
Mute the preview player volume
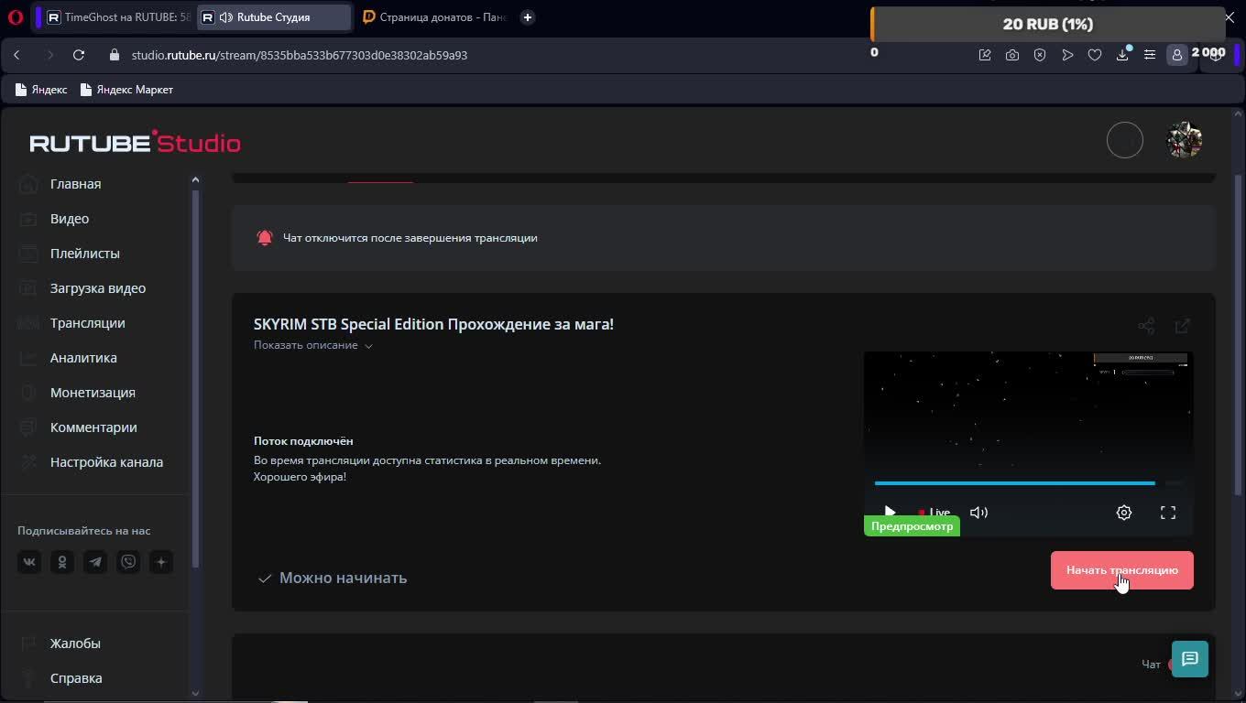pyautogui.click(x=978, y=513)
